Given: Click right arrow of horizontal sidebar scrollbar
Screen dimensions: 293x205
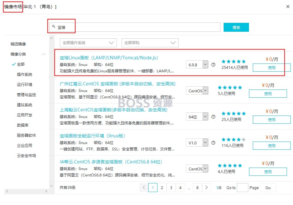Looking at the screenshot, I should pos(46,191).
